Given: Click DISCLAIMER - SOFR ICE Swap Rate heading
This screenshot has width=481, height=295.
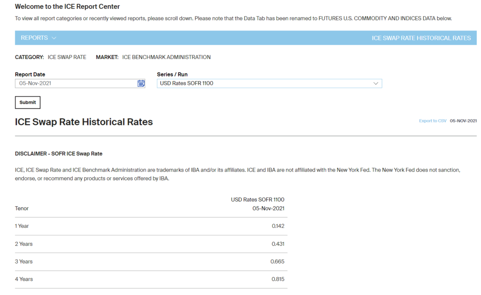Looking at the screenshot, I should [59, 153].
